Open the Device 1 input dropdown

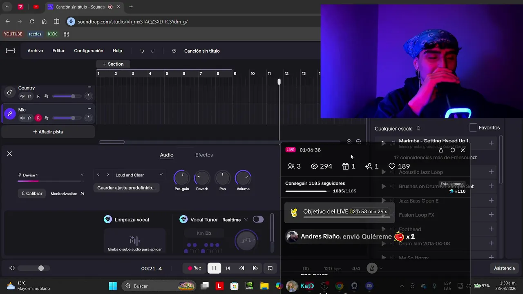pos(51,175)
